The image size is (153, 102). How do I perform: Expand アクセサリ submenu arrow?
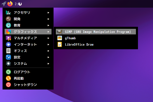48,12
